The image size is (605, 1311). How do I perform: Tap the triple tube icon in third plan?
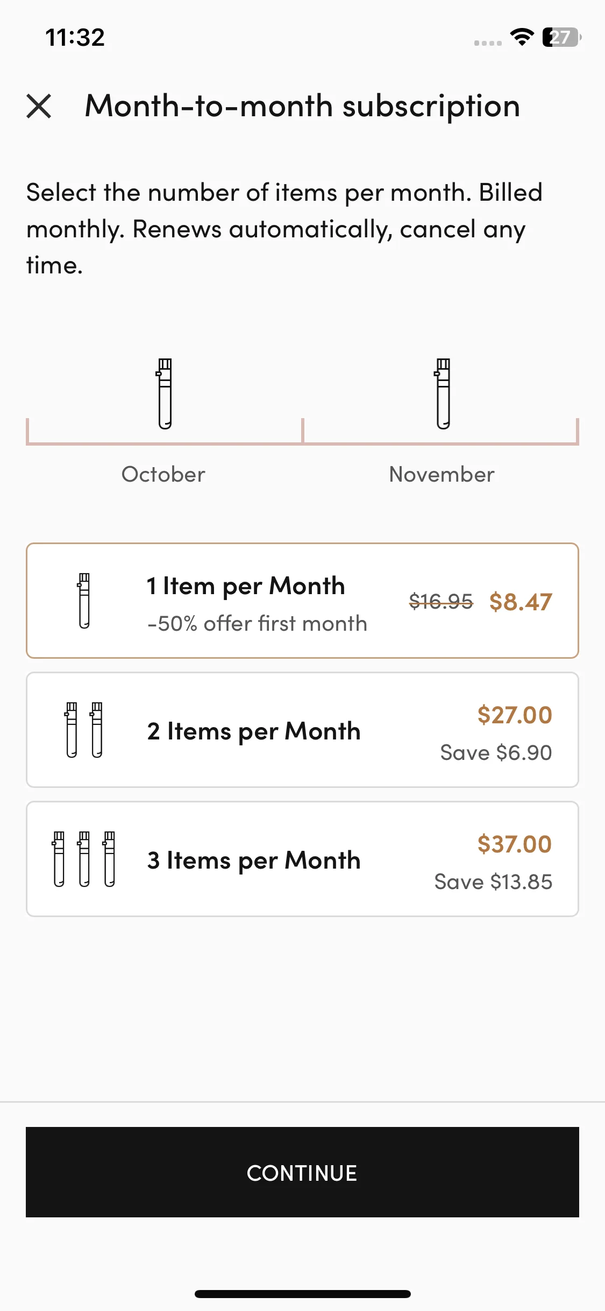click(x=84, y=859)
